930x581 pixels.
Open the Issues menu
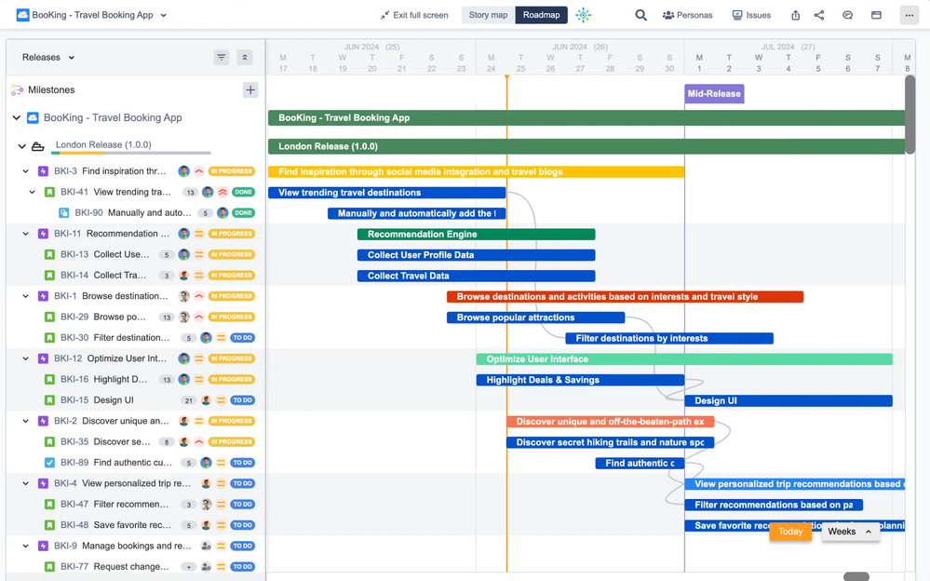751,15
